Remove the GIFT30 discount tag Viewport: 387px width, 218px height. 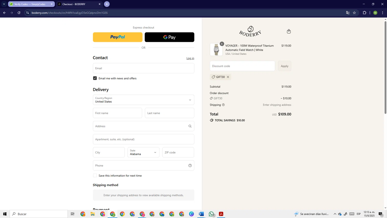[228, 77]
